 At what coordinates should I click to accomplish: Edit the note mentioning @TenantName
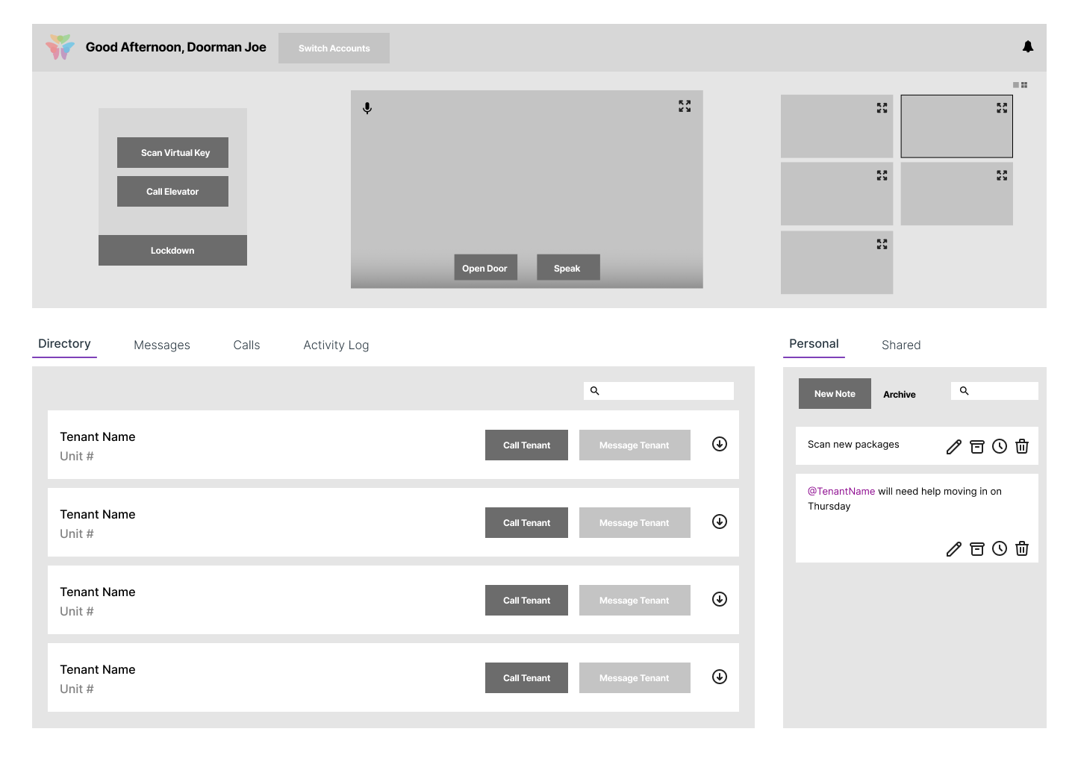(x=953, y=549)
